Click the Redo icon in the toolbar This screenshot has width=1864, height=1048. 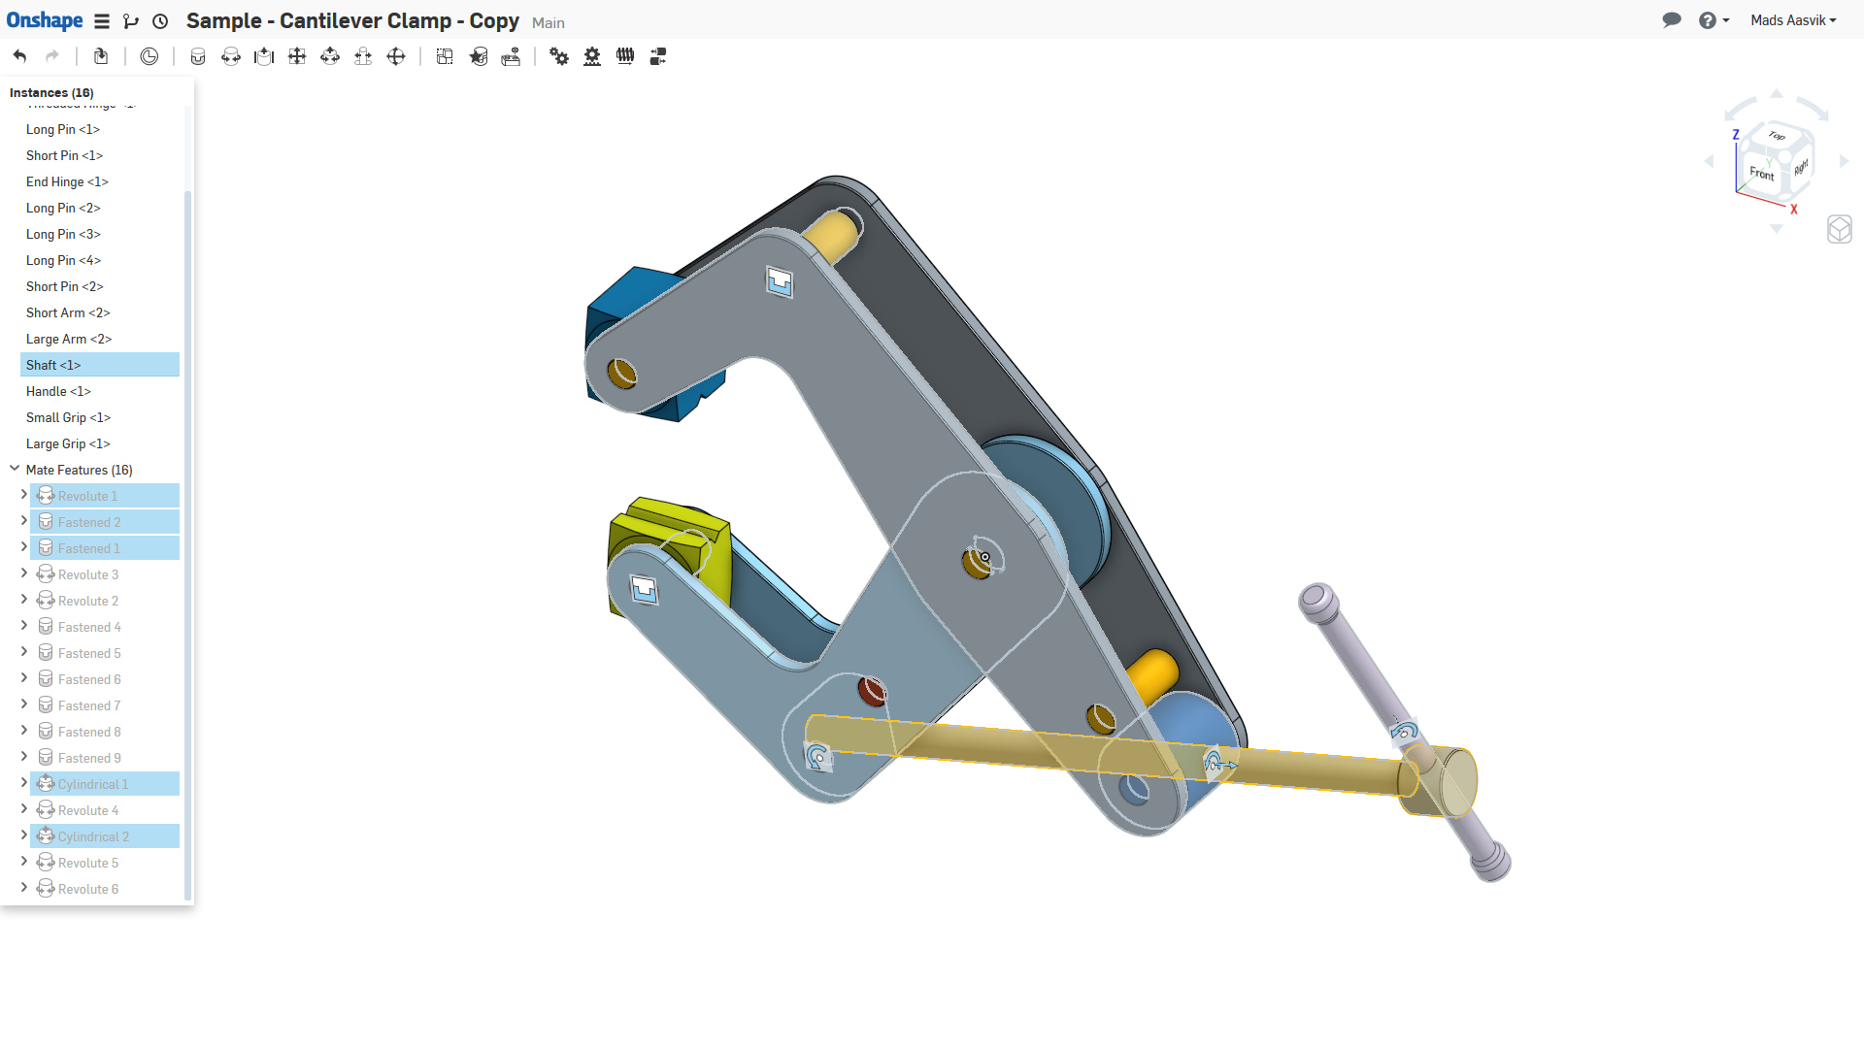tap(52, 56)
